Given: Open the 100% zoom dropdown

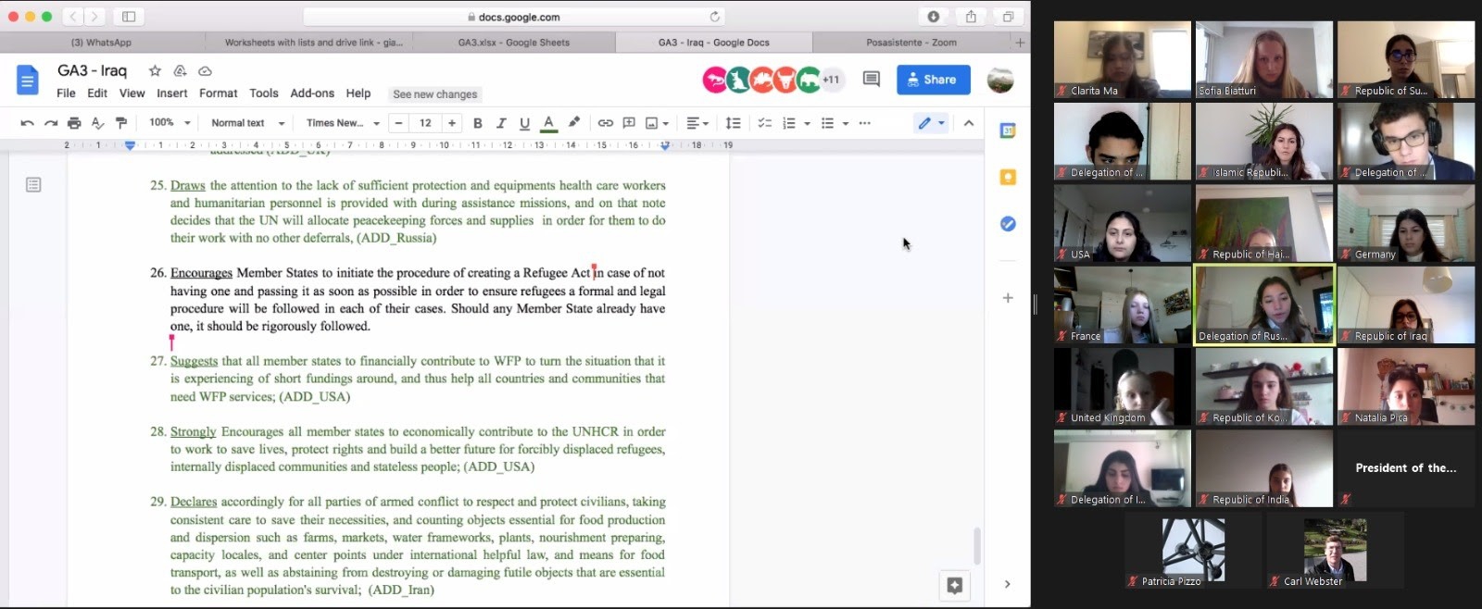Looking at the screenshot, I should pos(170,123).
